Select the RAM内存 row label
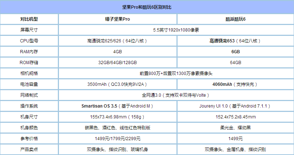This screenshot has width=294, height=155. click(29, 52)
